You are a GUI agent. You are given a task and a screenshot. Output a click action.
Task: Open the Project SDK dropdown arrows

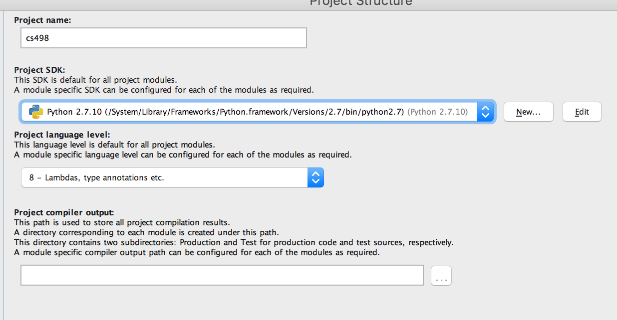[x=485, y=112]
